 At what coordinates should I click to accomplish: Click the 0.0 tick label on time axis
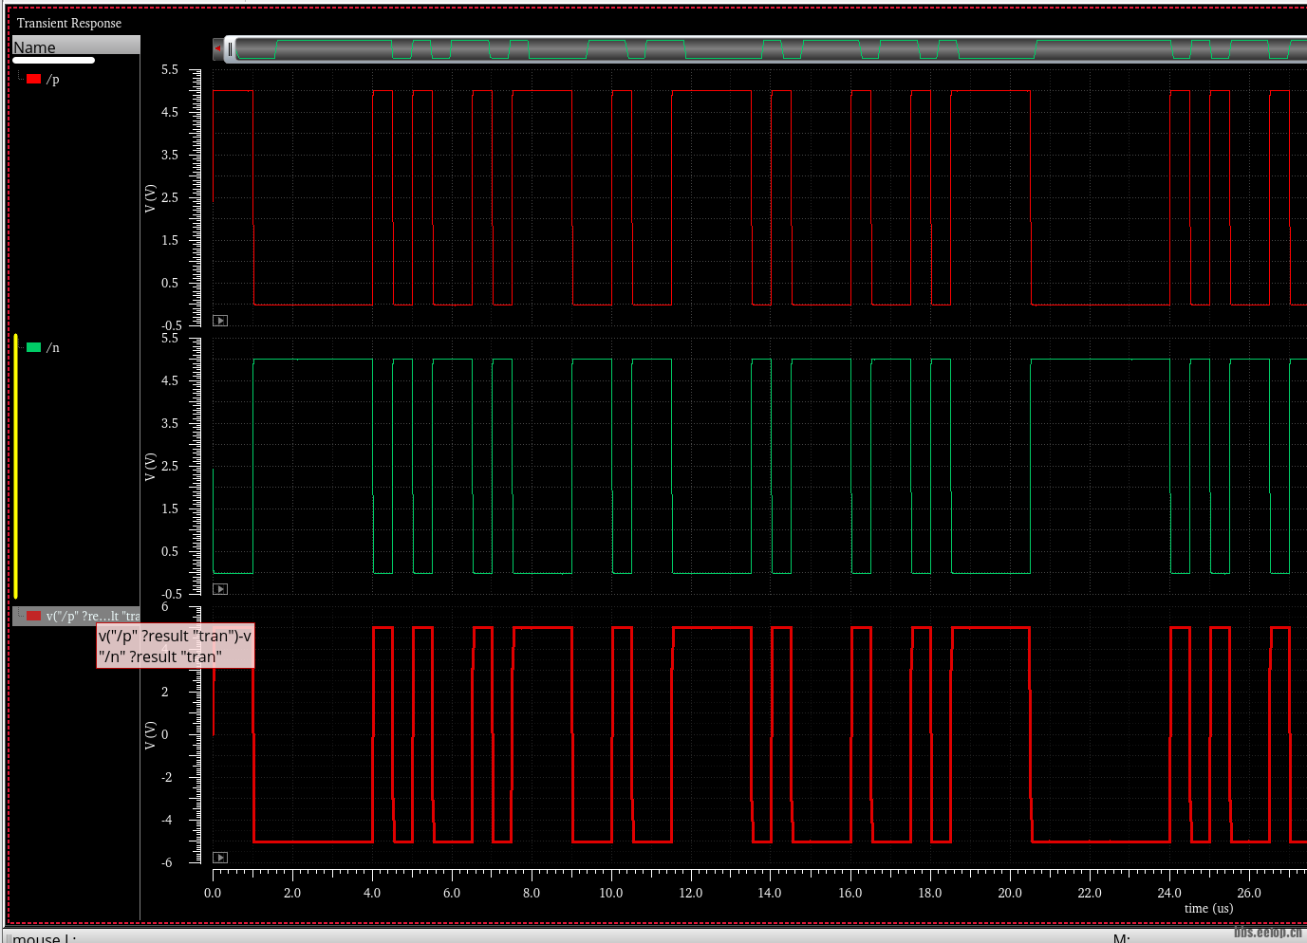(x=213, y=893)
